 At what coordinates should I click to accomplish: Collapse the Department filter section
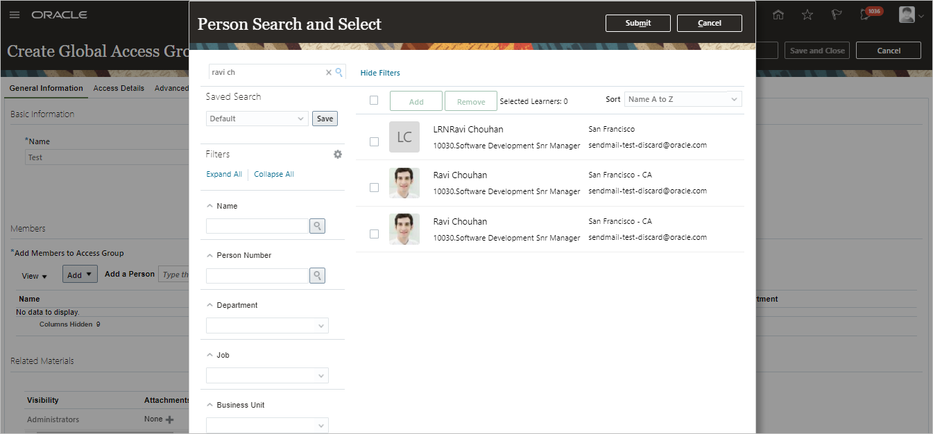tap(210, 305)
